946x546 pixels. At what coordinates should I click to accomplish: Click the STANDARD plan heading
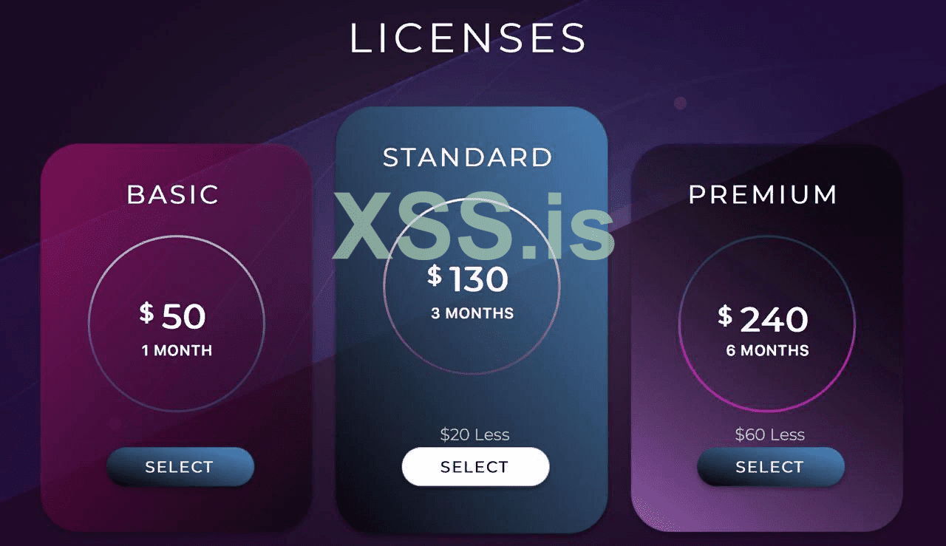pos(468,157)
